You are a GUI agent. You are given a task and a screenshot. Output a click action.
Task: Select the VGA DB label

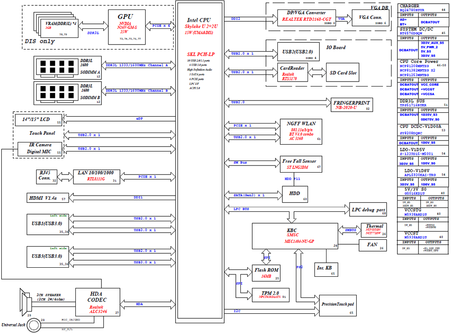379,8
